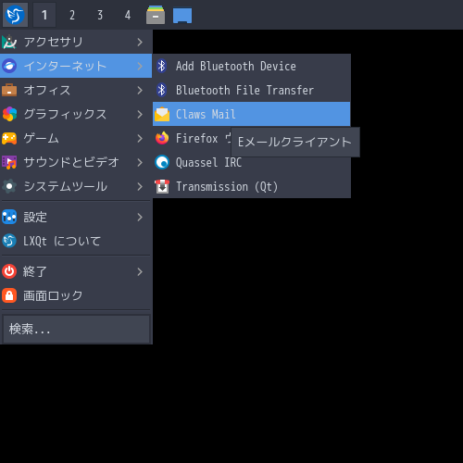Image resolution: width=463 pixels, height=463 pixels.
Task: Open the システムツール menu category
Action: pyautogui.click(x=76, y=186)
